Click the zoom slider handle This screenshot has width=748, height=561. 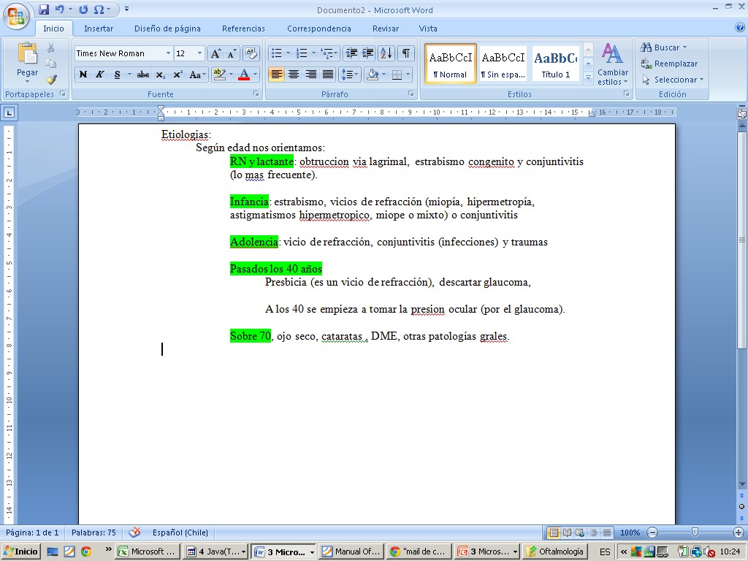695,533
